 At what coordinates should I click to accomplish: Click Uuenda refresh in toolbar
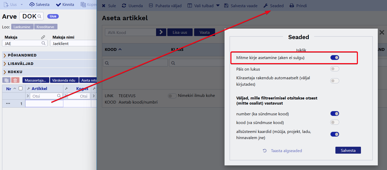(132, 6)
